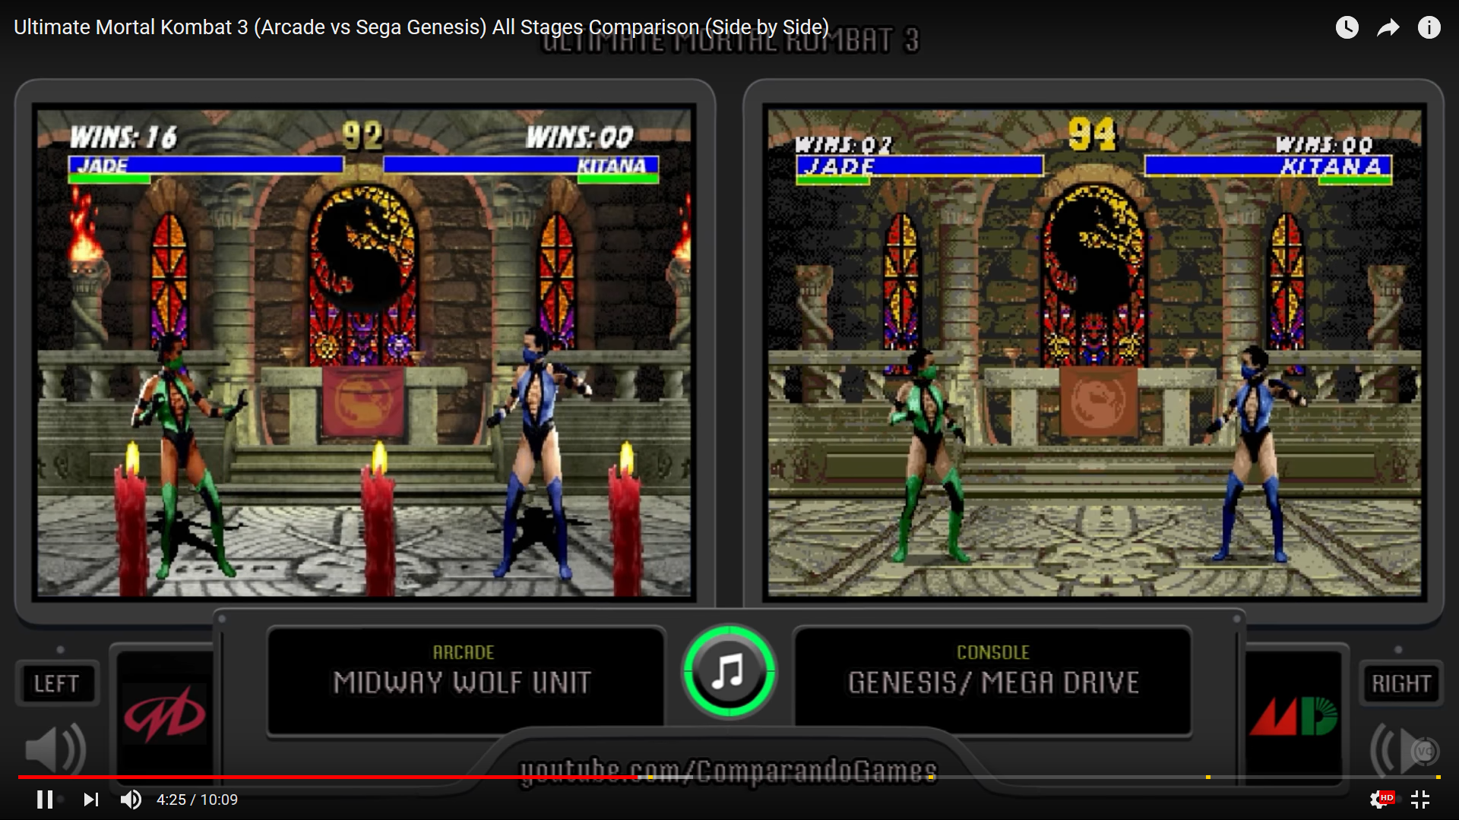Pause the video playback
1459x820 pixels.
(45, 799)
